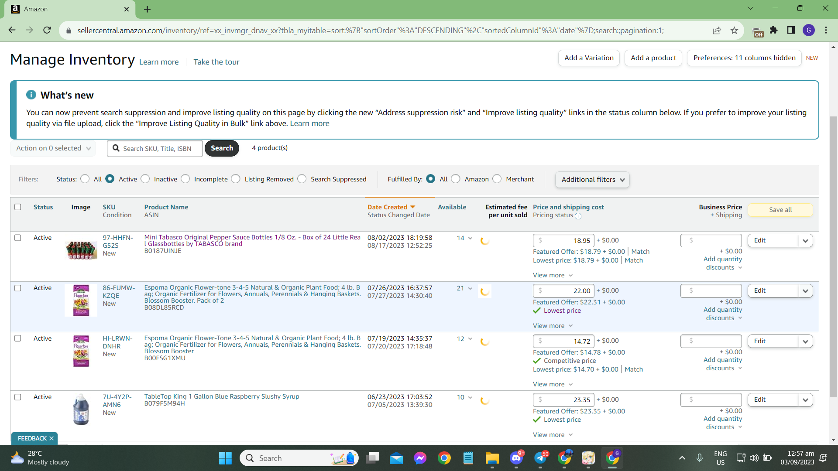Click the Pricing status info icon
This screenshot has height=471, width=838.
[x=578, y=216]
